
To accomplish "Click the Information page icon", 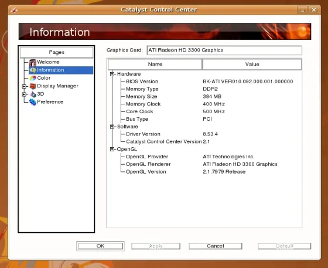I will pyautogui.click(x=33, y=70).
